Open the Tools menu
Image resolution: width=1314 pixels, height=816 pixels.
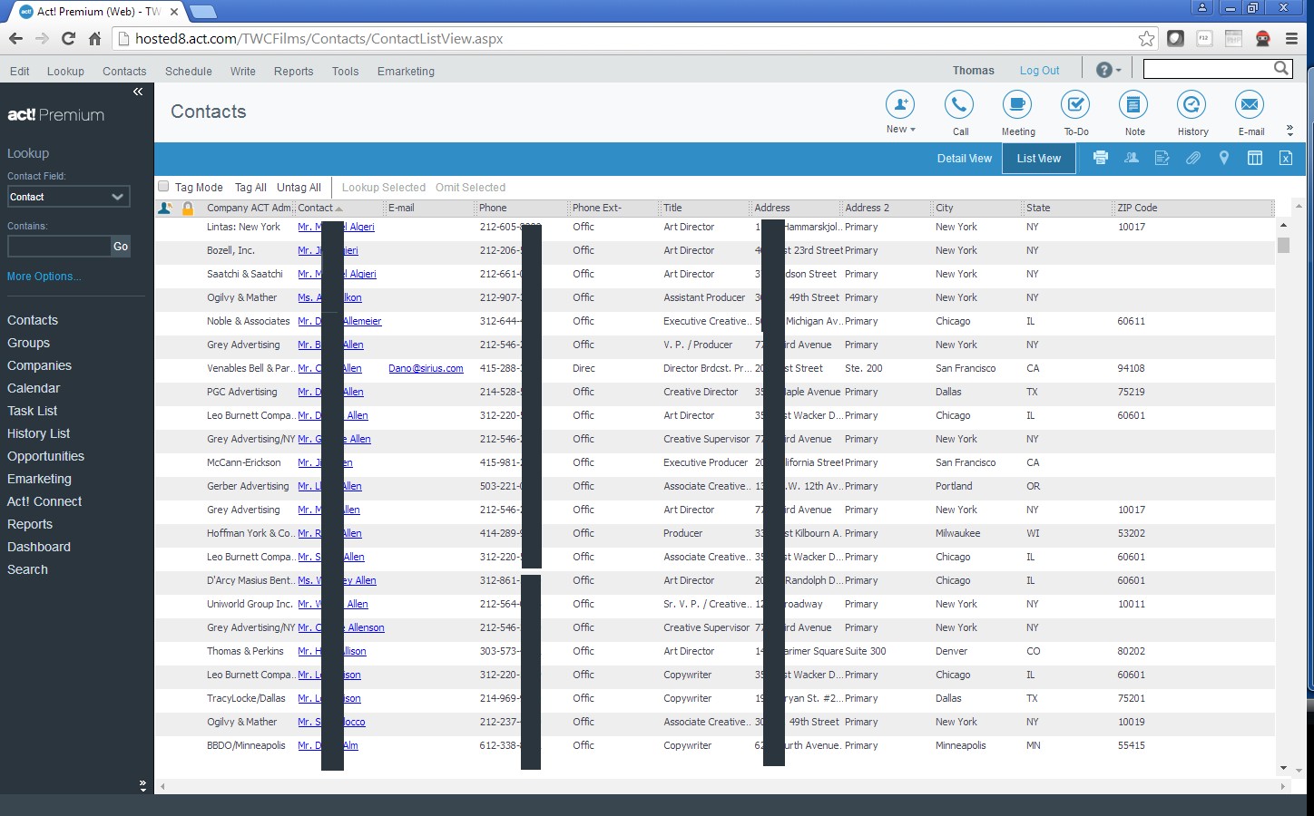point(345,71)
